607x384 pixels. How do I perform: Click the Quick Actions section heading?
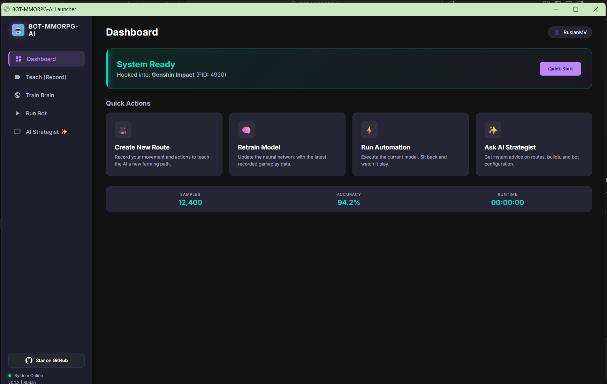128,103
